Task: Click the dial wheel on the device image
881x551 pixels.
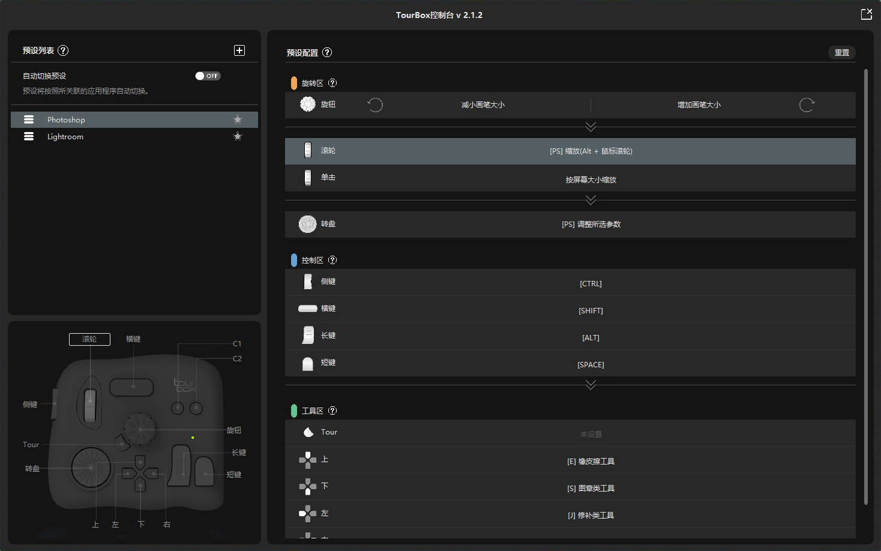Action: tap(91, 467)
